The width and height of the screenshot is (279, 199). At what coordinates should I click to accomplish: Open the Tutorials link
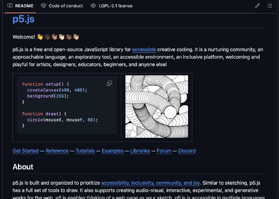85,151
